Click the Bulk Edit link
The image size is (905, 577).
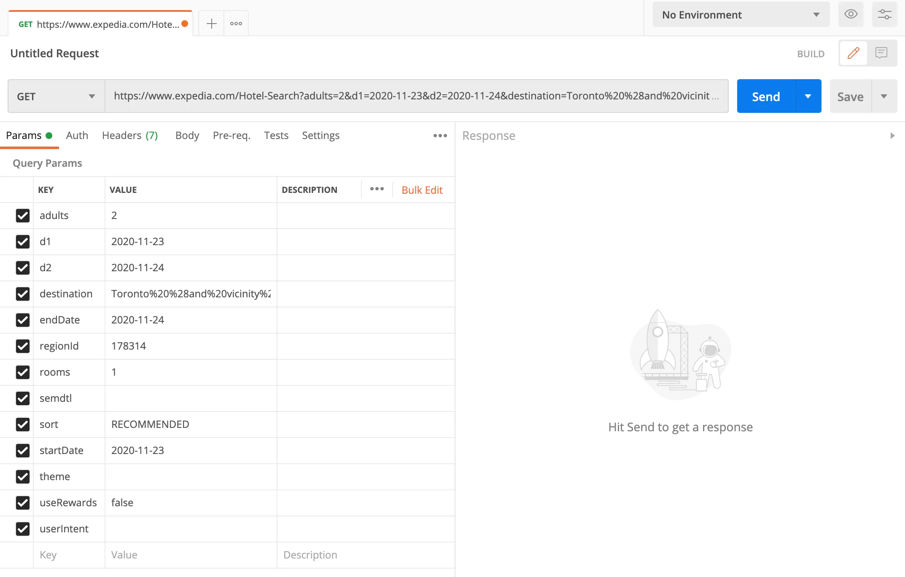[422, 190]
